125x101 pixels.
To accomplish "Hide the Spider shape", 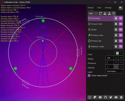I will [121, 29].
